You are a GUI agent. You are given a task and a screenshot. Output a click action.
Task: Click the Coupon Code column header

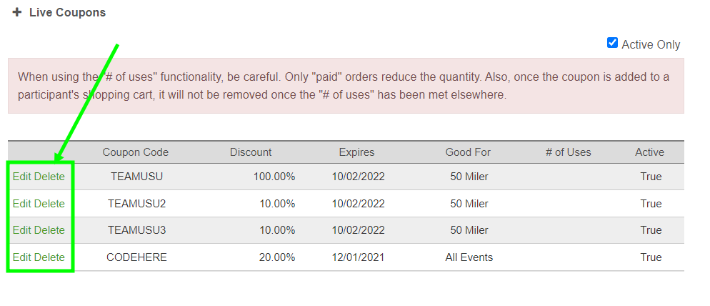(x=136, y=152)
